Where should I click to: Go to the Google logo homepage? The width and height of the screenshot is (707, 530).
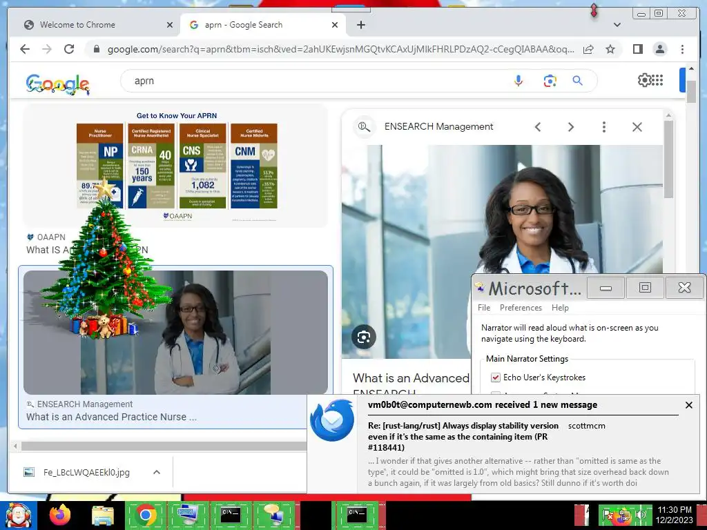57,84
